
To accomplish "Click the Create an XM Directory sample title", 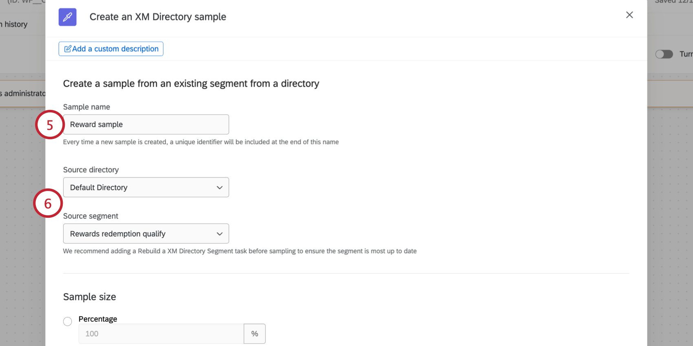I will (157, 17).
